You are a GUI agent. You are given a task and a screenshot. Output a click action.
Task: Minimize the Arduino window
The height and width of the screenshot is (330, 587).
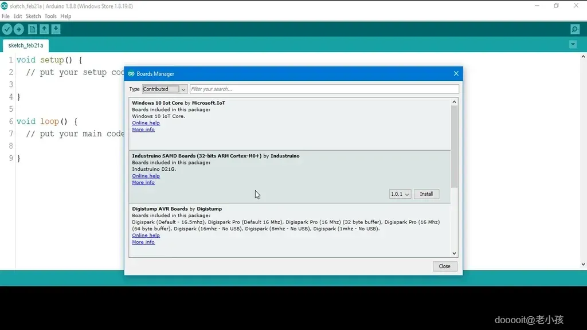(537, 6)
